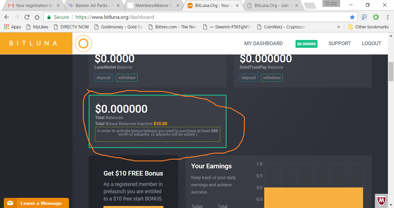
Task: Click the Your Earnings heading
Action: 211,166
